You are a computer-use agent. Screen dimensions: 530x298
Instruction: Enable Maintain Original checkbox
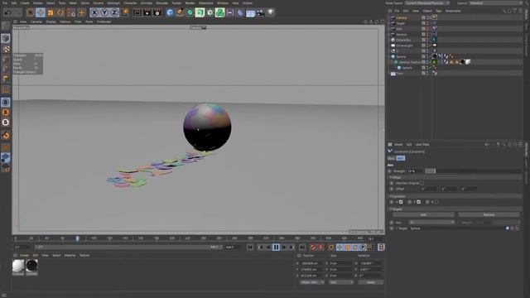pos(422,183)
